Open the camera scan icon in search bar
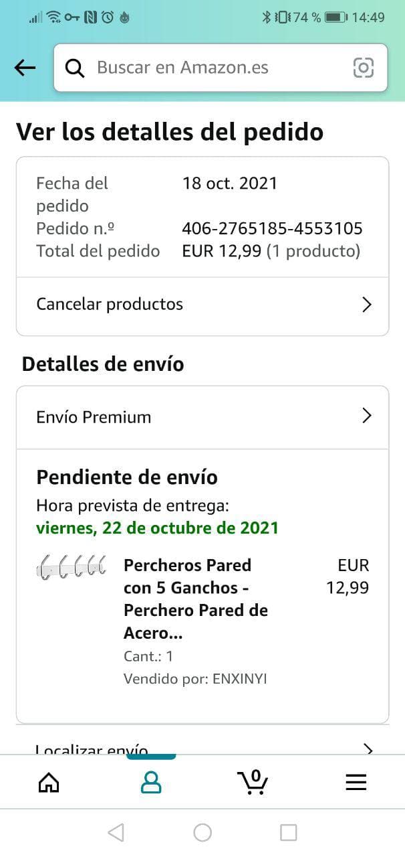 coord(363,68)
